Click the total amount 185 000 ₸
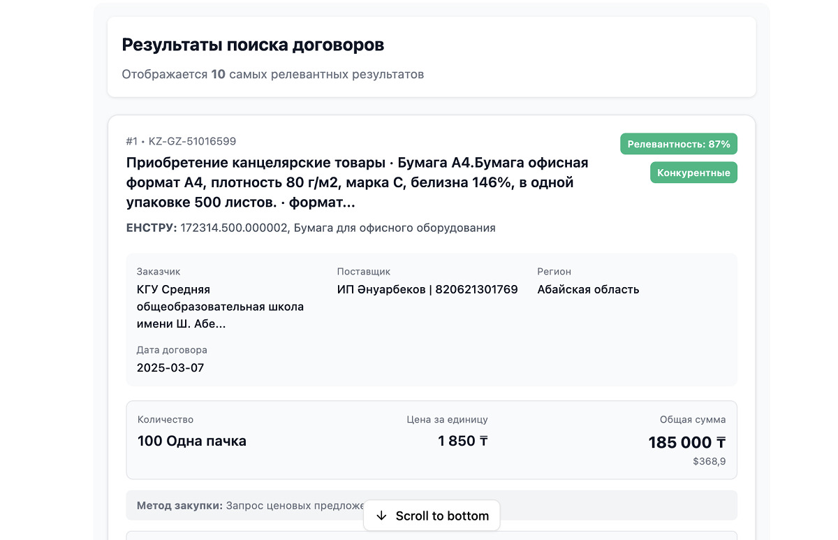This screenshot has height=540, width=838. [686, 442]
